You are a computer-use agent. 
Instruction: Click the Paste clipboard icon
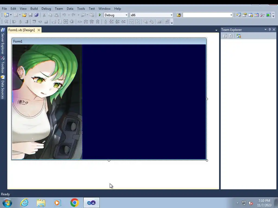tap(56, 15)
